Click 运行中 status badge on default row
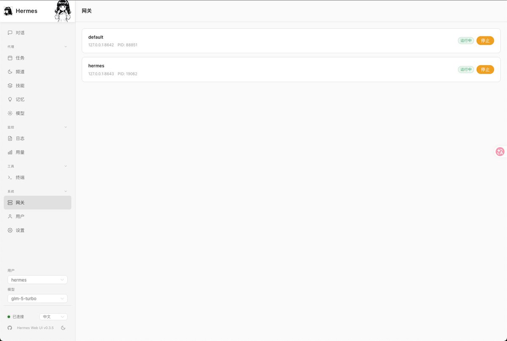Screen dimensions: 507x341 click(x=466, y=41)
